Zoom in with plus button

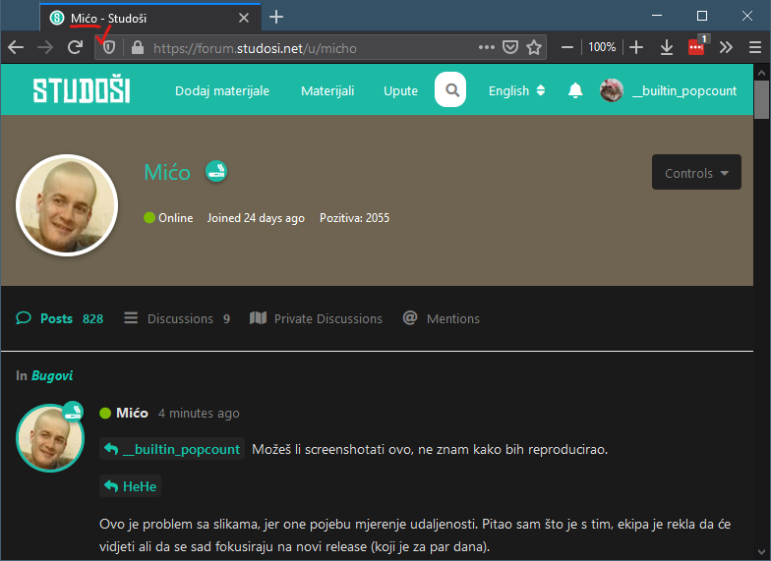(x=636, y=47)
